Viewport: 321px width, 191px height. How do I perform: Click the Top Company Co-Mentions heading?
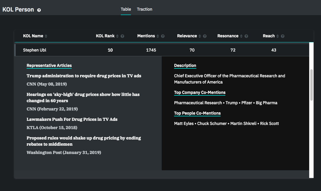click(x=200, y=92)
